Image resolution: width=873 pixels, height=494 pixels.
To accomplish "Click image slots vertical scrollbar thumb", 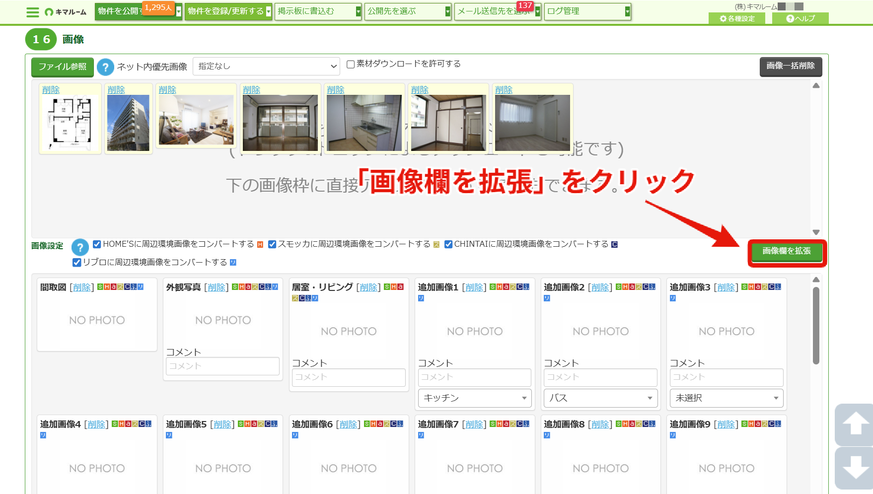I will click(816, 326).
